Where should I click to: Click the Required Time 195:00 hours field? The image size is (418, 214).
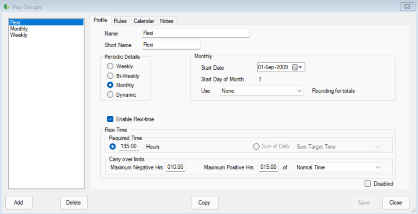pos(129,146)
